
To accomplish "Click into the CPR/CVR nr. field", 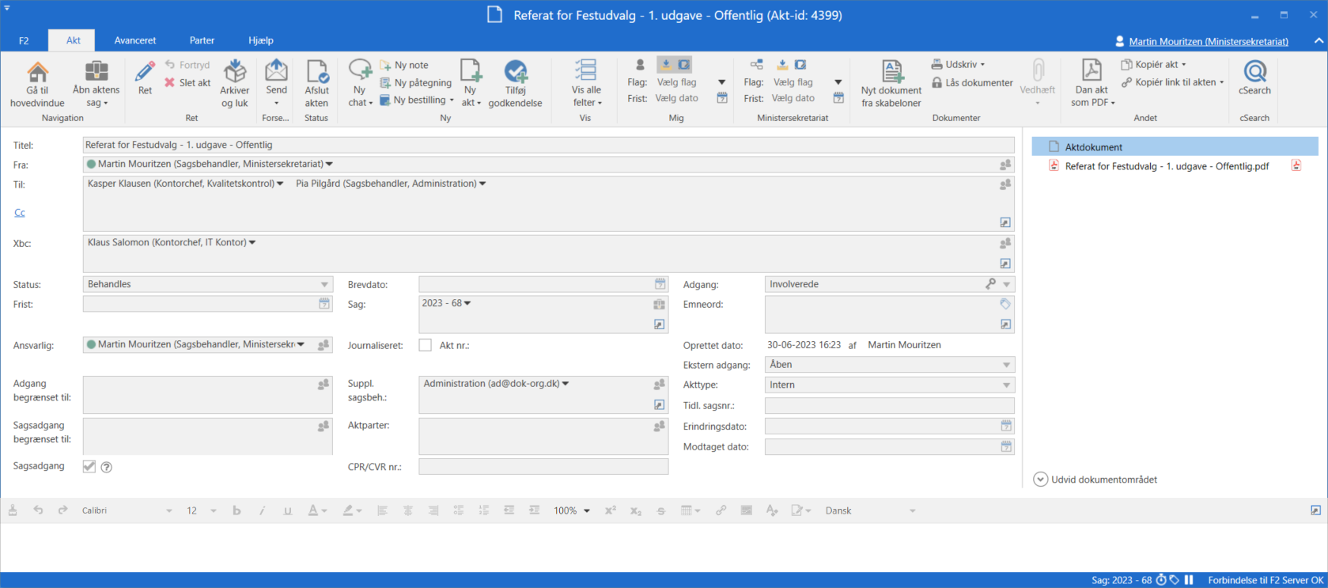I will [543, 467].
